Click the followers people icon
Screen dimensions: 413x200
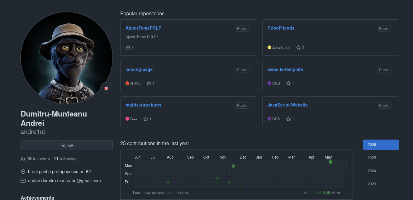tap(23, 159)
